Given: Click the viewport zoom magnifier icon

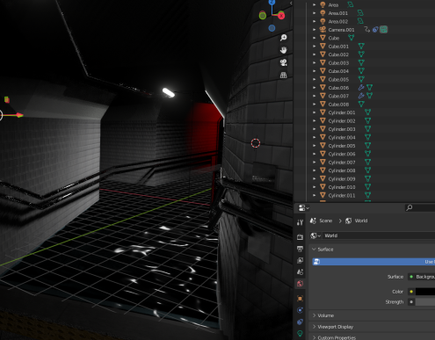Looking at the screenshot, I should coord(283,38).
